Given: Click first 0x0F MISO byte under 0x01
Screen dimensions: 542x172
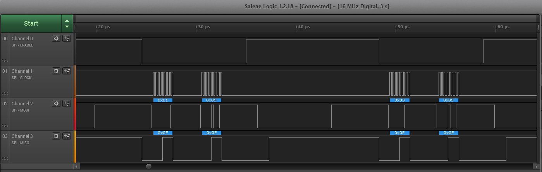Looking at the screenshot, I should coord(163,133).
